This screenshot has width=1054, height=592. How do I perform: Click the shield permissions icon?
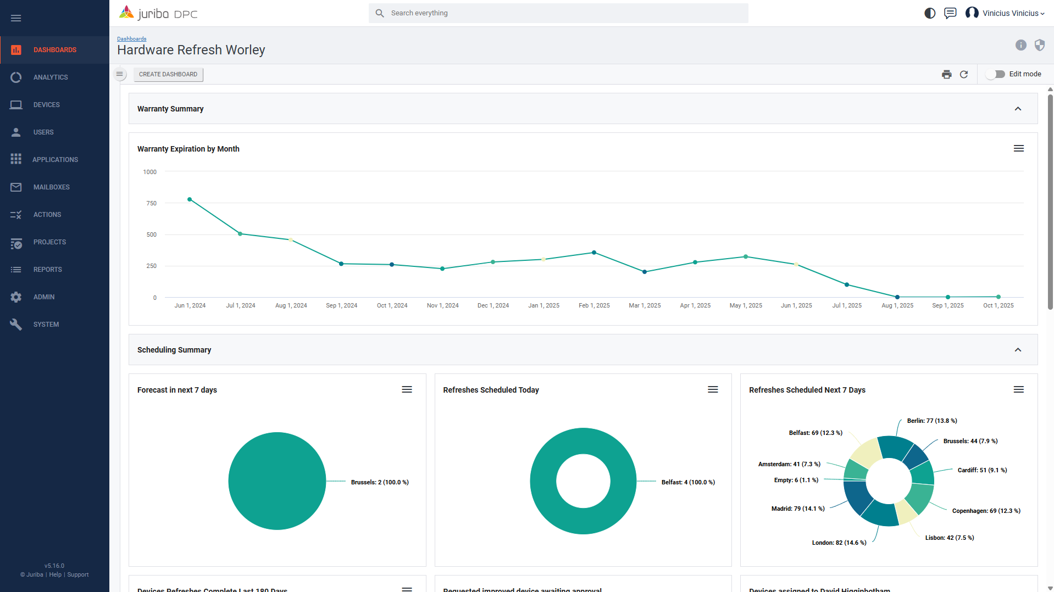click(x=1039, y=45)
